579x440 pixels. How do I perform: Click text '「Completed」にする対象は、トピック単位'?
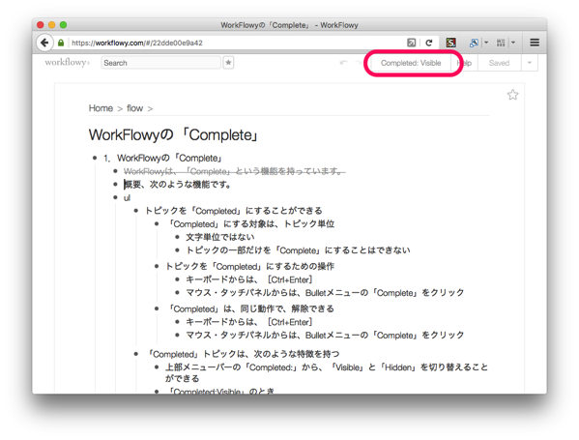[250, 224]
